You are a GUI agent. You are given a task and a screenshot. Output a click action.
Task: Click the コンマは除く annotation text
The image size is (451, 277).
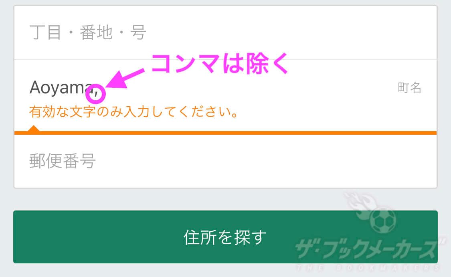click(x=220, y=64)
